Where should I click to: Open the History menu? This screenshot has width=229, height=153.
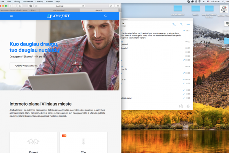click(x=17, y=2)
